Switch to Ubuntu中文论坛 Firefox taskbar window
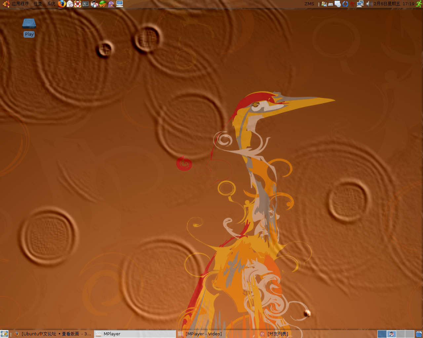The width and height of the screenshot is (423, 338). click(x=53, y=334)
